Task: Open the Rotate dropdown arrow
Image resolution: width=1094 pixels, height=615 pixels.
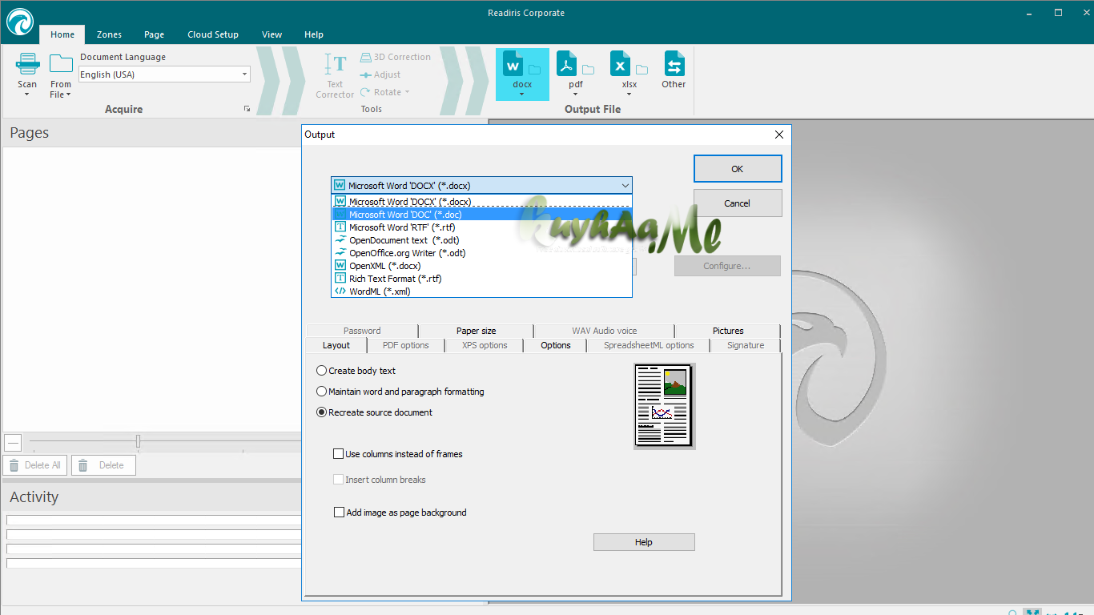Action: click(407, 92)
